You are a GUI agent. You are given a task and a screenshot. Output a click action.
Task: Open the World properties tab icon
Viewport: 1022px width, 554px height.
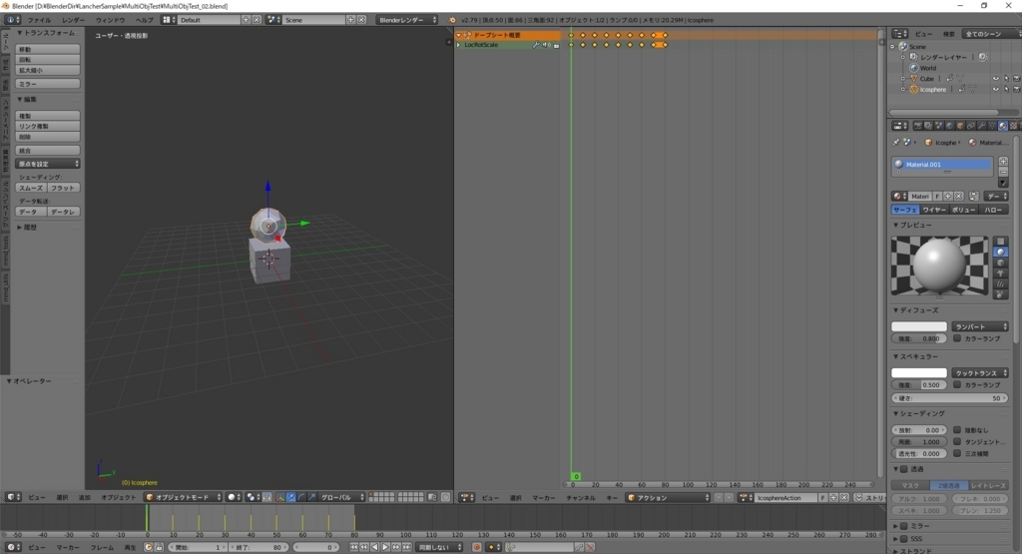[x=950, y=126]
